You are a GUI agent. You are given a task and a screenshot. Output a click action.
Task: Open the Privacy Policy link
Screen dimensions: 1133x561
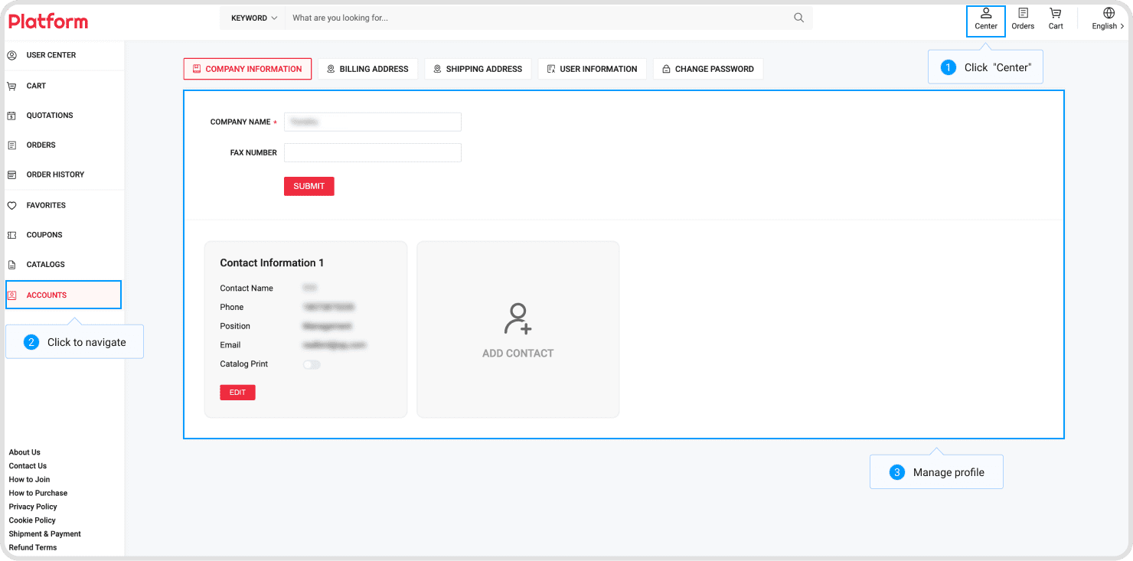pos(33,507)
